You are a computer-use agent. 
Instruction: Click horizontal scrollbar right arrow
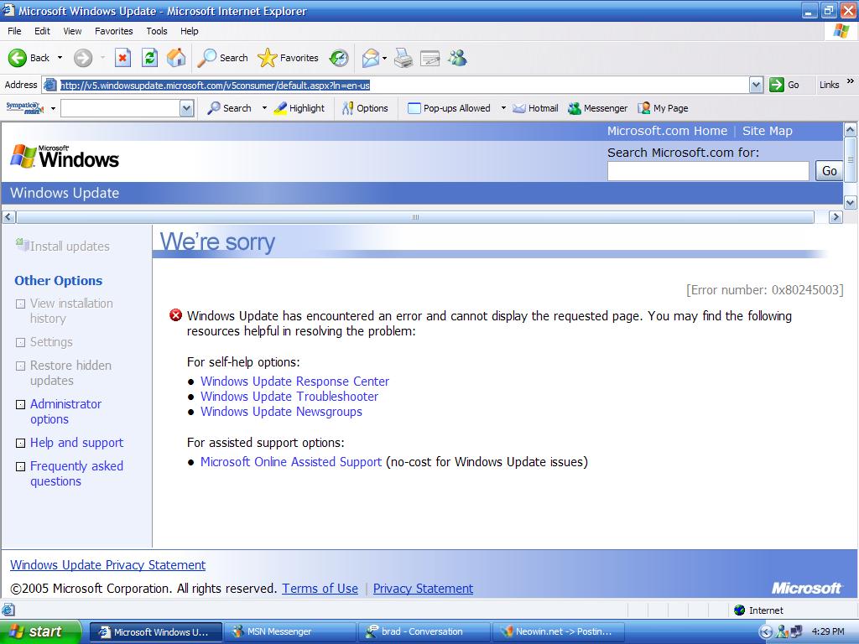tap(835, 217)
